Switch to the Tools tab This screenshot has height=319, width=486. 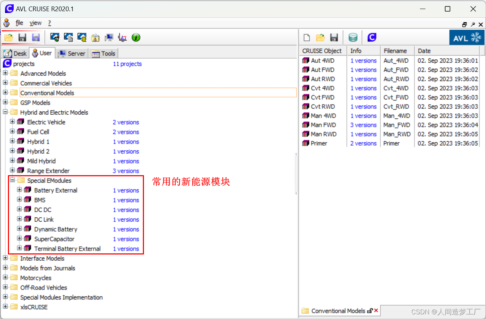coord(104,53)
